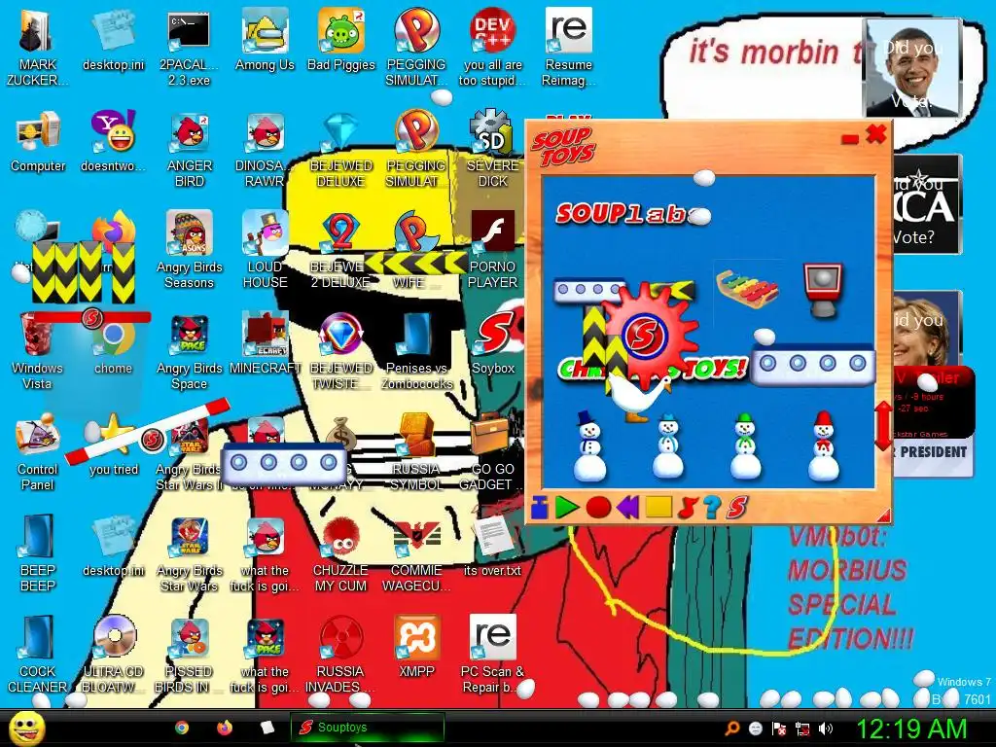Screen dimensions: 996x747
Task: Select the LOUD HOUSE desktop icon
Action: (265, 249)
